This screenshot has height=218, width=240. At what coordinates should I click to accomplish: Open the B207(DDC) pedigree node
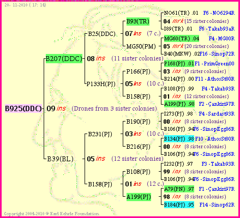[64, 58]
